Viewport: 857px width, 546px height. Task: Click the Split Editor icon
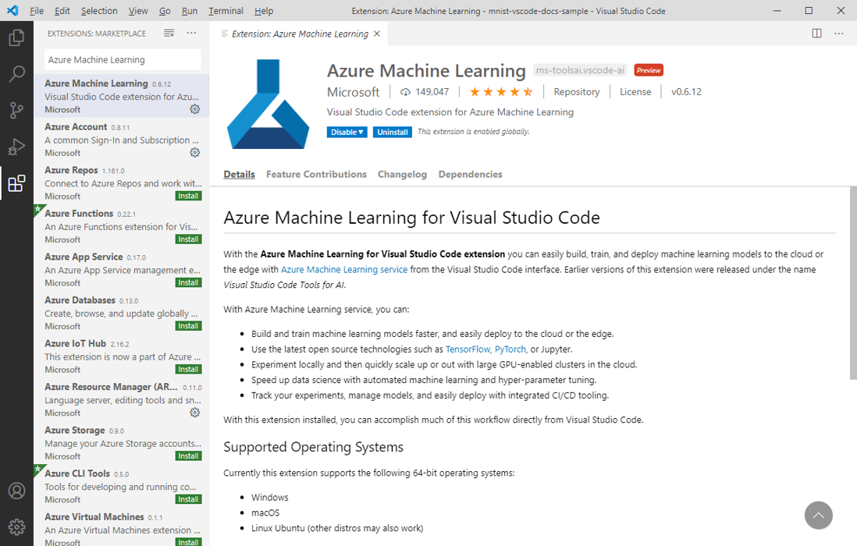(816, 34)
